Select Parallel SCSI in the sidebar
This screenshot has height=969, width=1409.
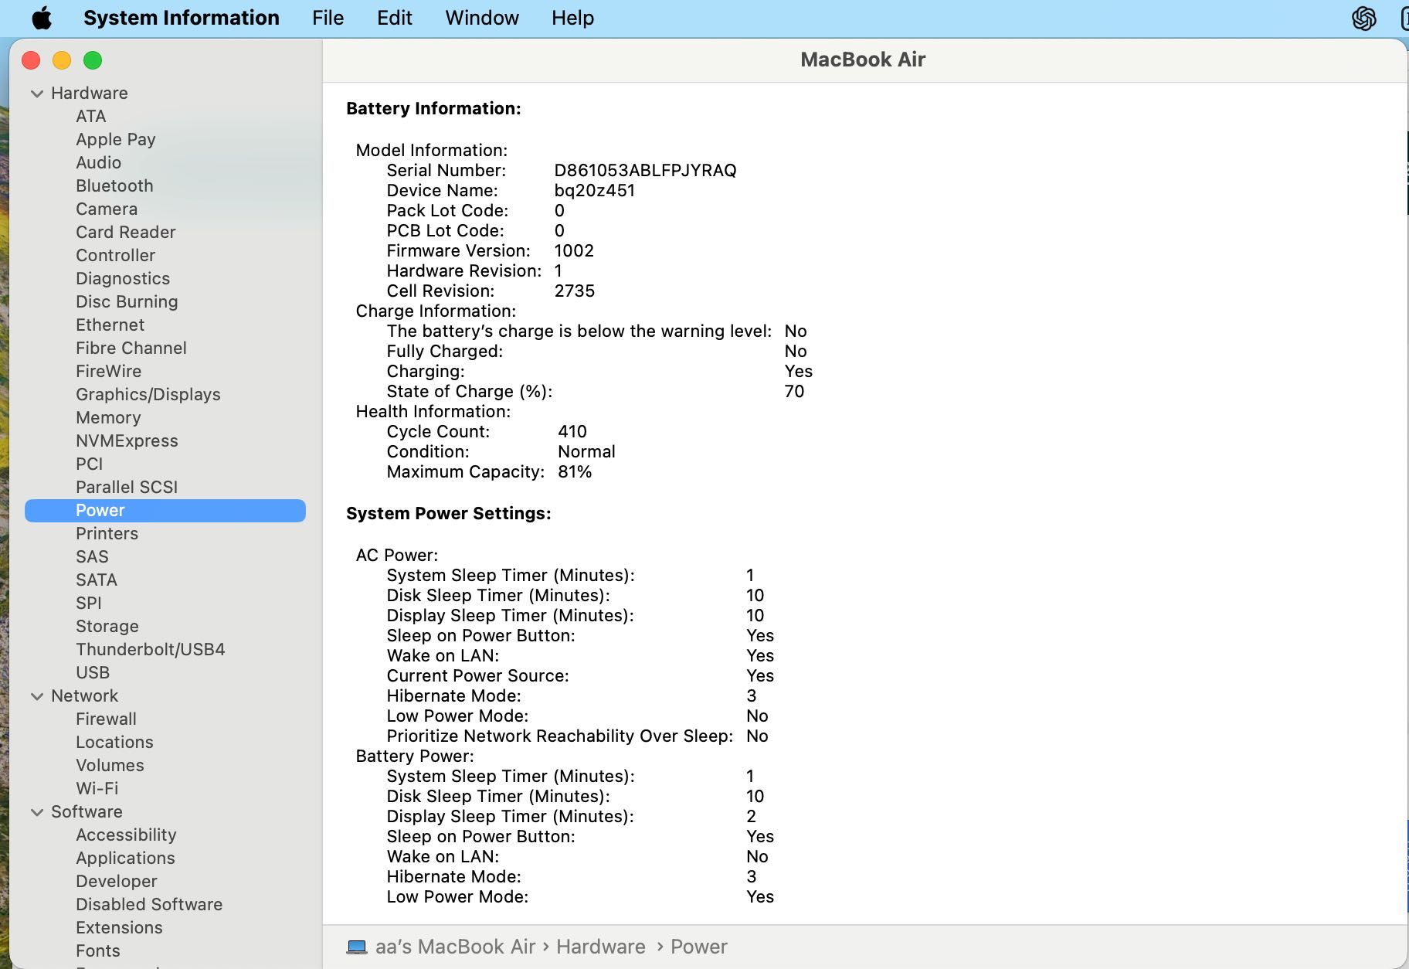point(127,487)
